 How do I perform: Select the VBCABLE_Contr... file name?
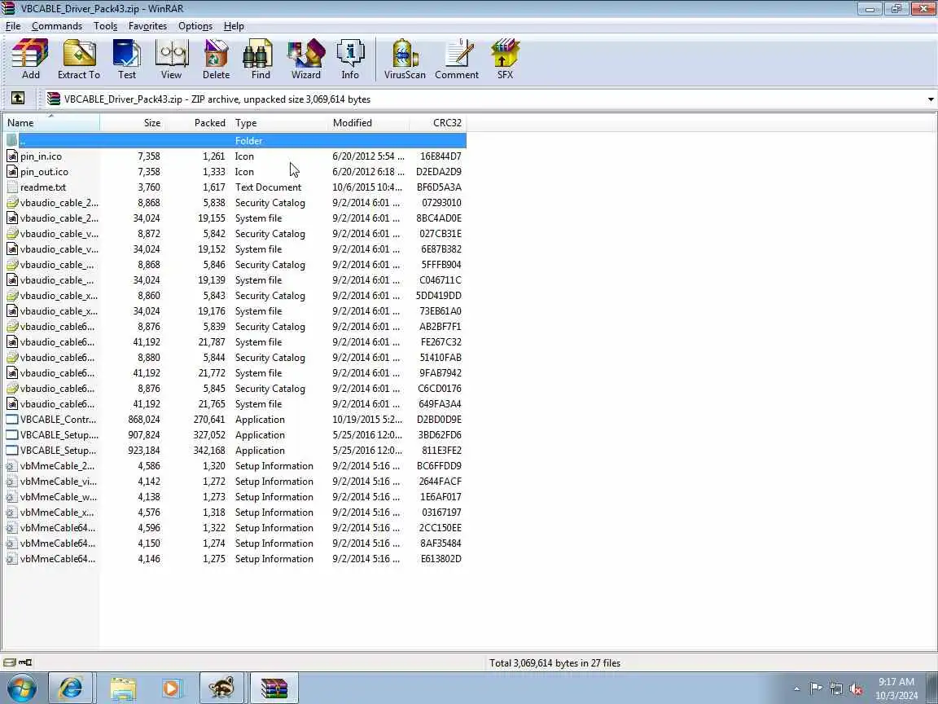(x=58, y=420)
